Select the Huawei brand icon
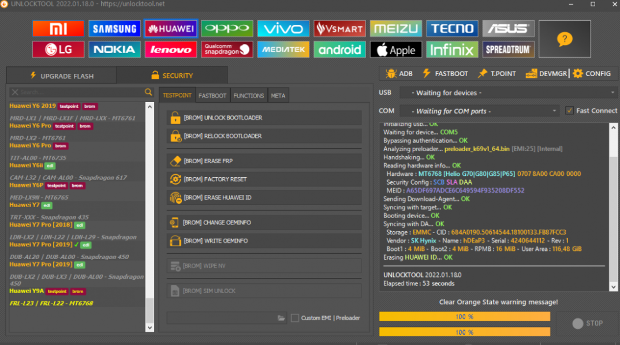Image resolution: width=620 pixels, height=345 pixels. click(171, 28)
